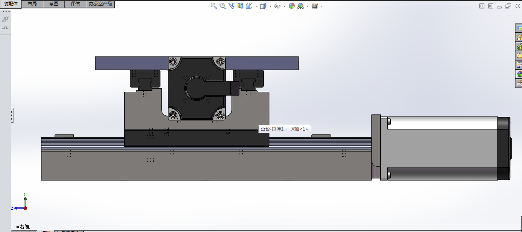Open the View Orientation dropdown arrow
The image size is (522, 232).
256,6
